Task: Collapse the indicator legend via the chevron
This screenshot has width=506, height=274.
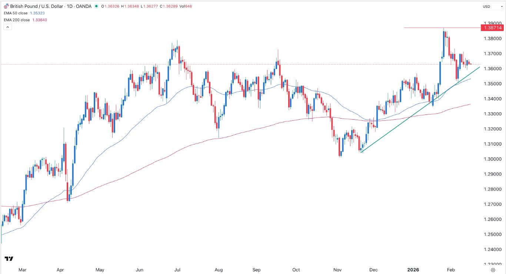Action: coord(7,27)
